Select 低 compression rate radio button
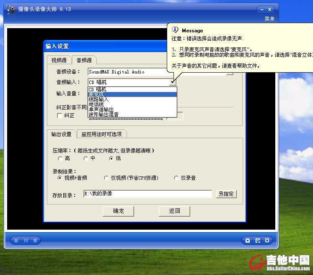Image resolution: width=313 pixels, height=275 pixels. pyautogui.click(x=111, y=159)
